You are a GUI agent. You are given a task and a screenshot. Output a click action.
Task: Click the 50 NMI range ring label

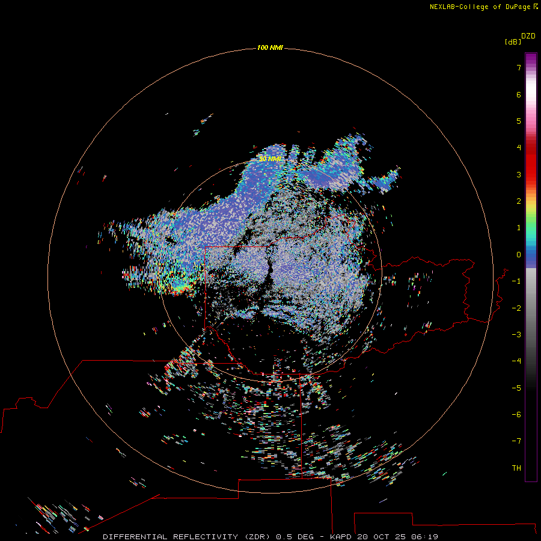(x=270, y=159)
